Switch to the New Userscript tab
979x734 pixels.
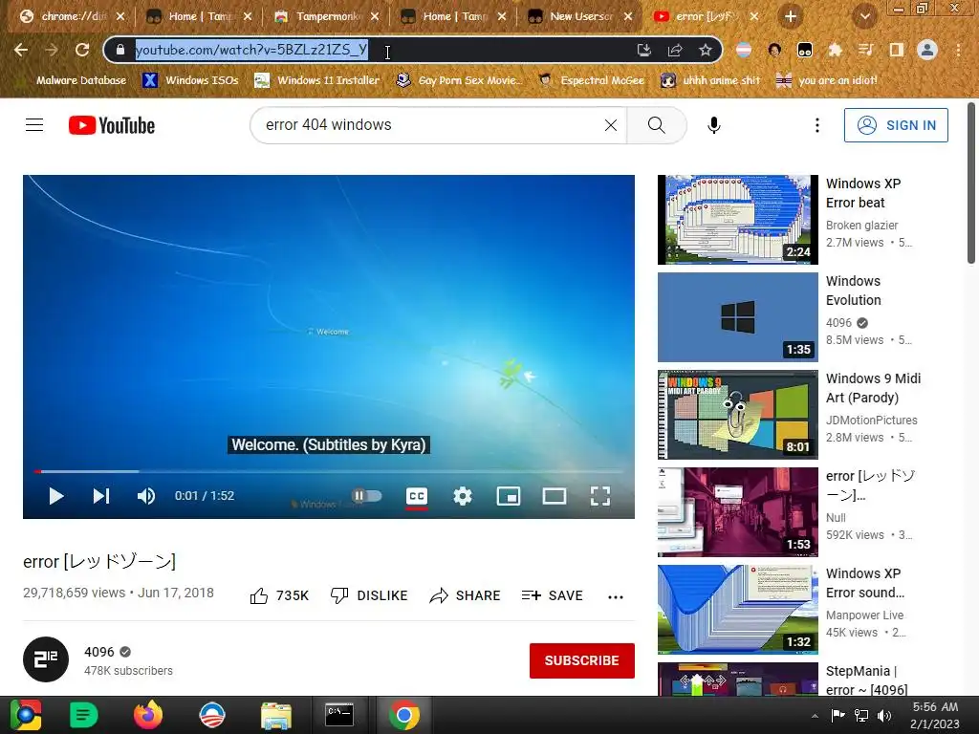pos(580,16)
